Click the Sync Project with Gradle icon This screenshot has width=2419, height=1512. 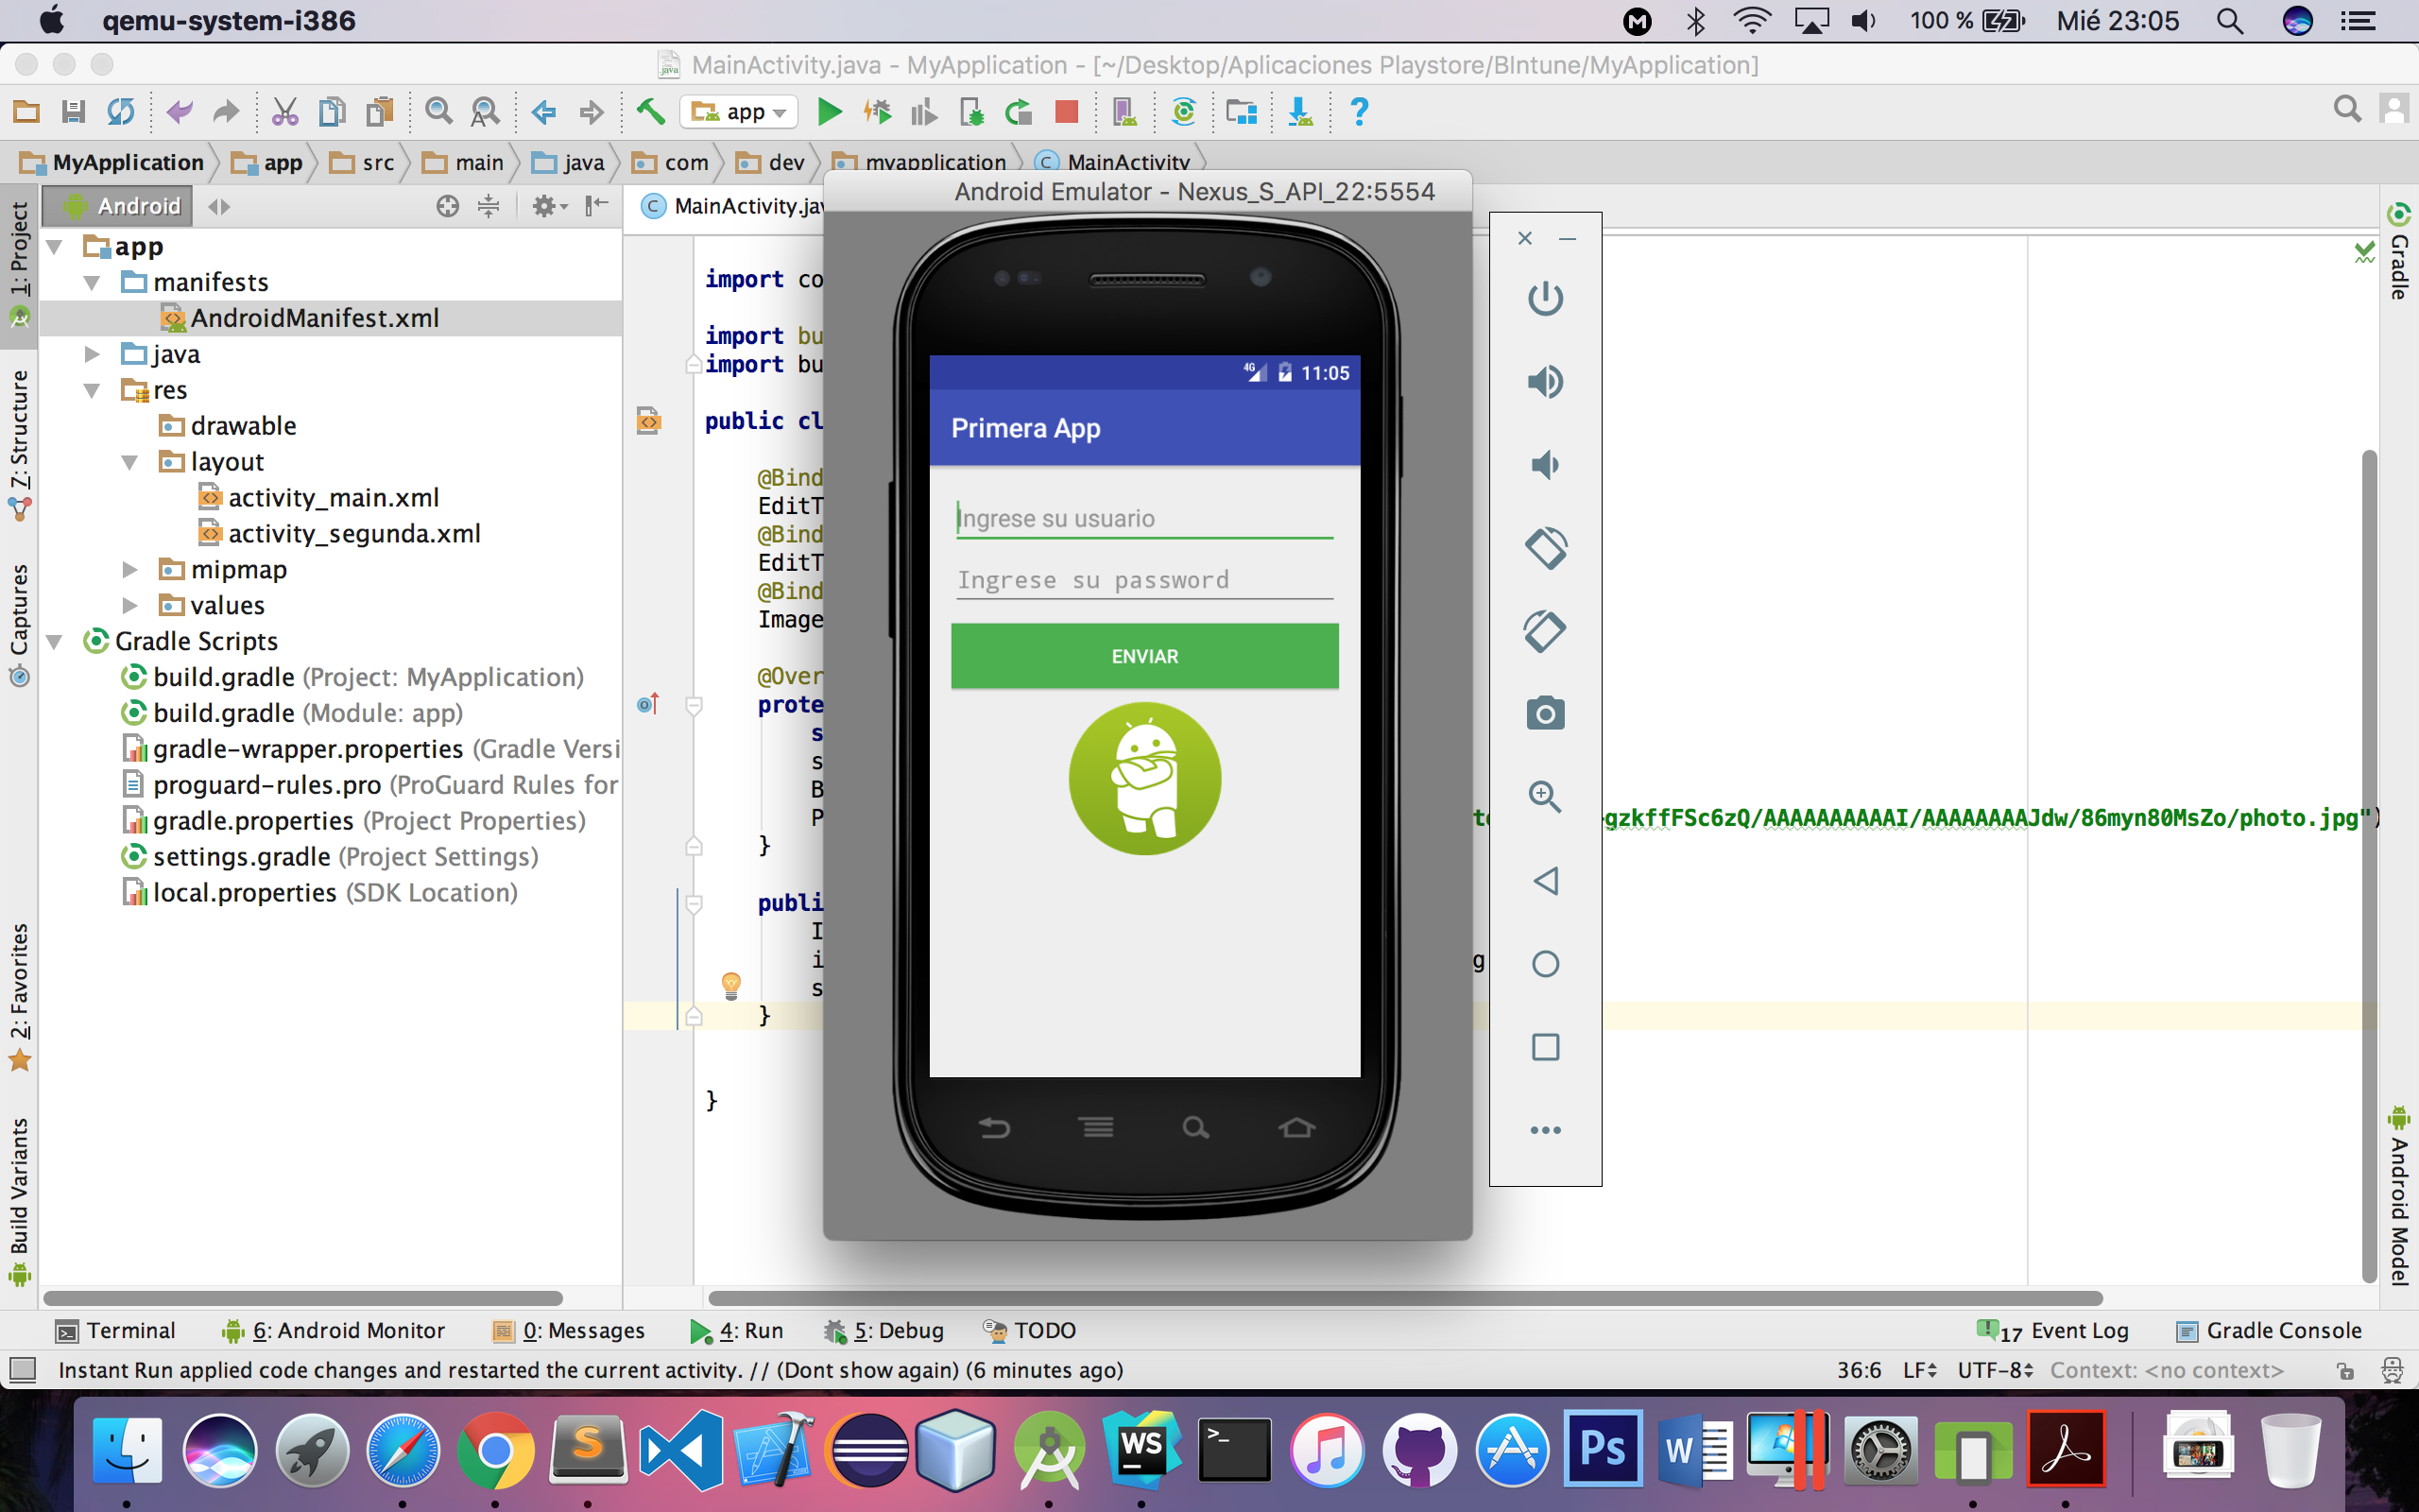coord(1183,112)
